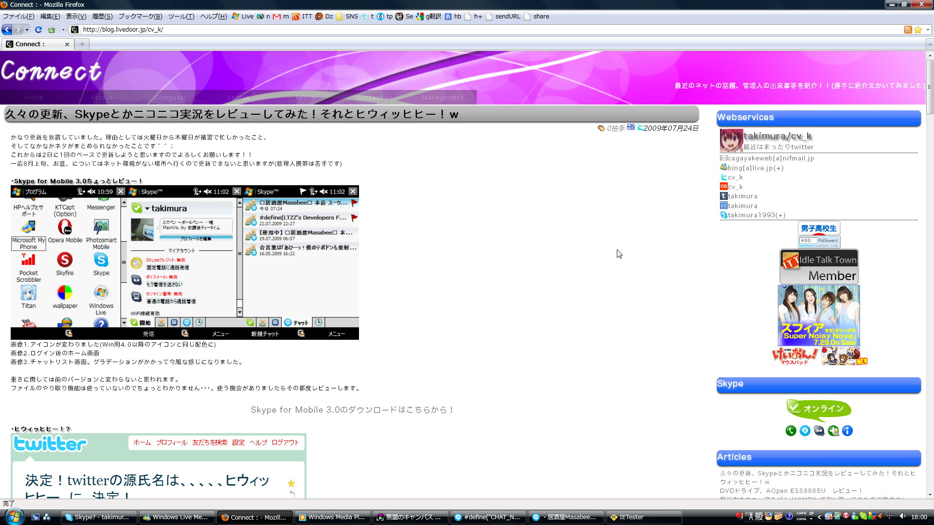The height and width of the screenshot is (525, 934).
Task: Click the takimura/cv_k profile avatar
Action: pyautogui.click(x=731, y=140)
